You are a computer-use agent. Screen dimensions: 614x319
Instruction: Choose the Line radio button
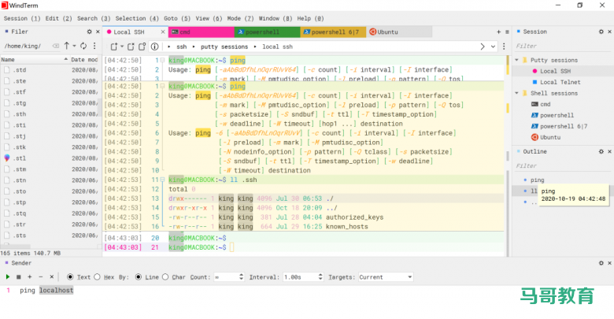click(139, 277)
